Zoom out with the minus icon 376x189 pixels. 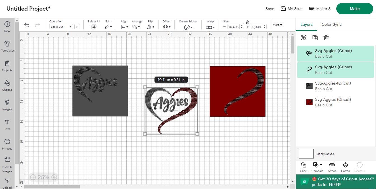33,177
